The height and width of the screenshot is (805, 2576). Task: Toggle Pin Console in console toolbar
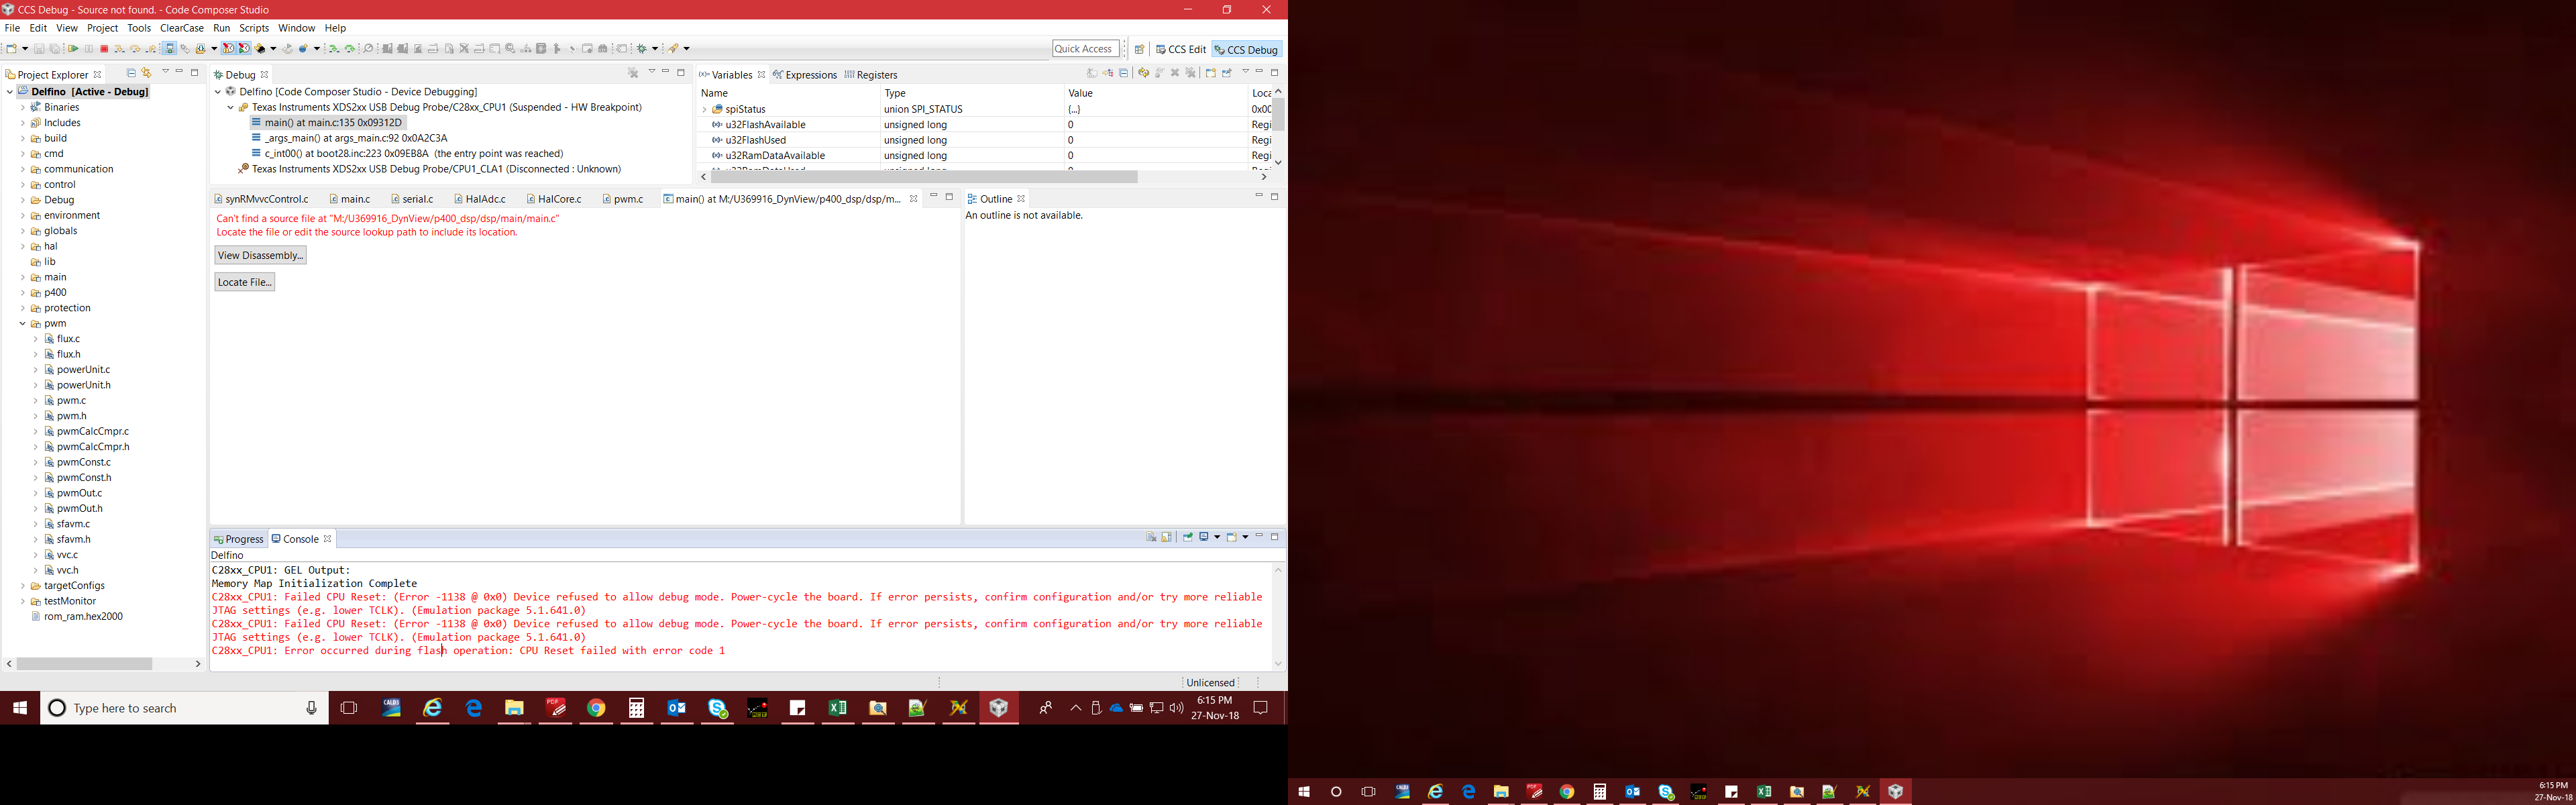[x=1188, y=537]
